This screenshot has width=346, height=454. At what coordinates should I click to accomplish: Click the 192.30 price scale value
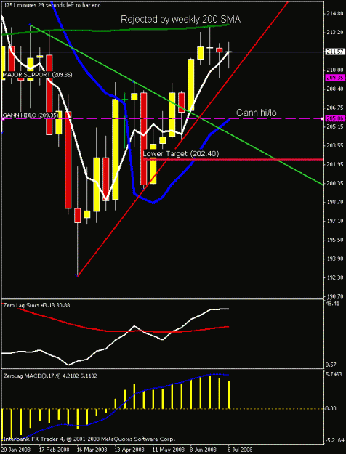334,277
